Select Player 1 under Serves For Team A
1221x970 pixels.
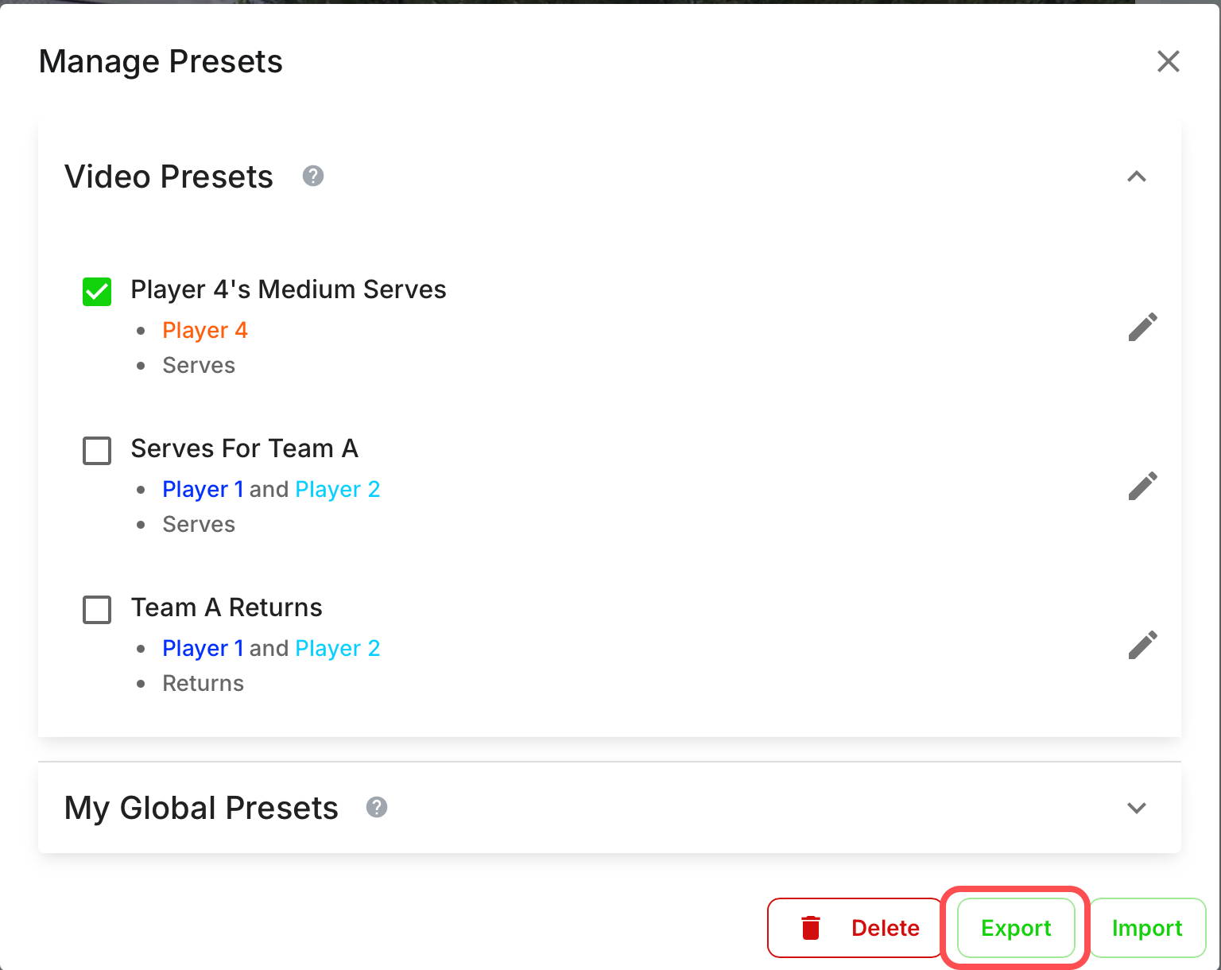203,489
